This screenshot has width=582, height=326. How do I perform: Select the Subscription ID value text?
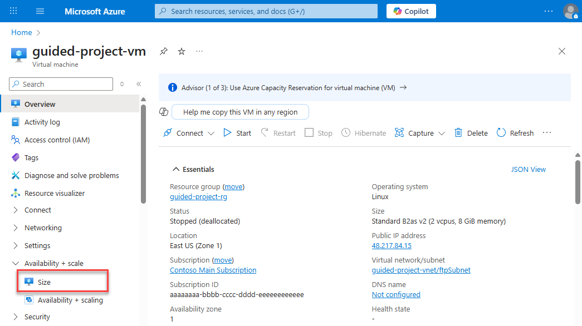tap(237, 295)
